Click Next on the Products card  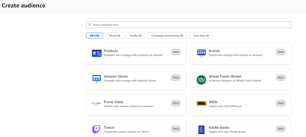[x=176, y=52]
